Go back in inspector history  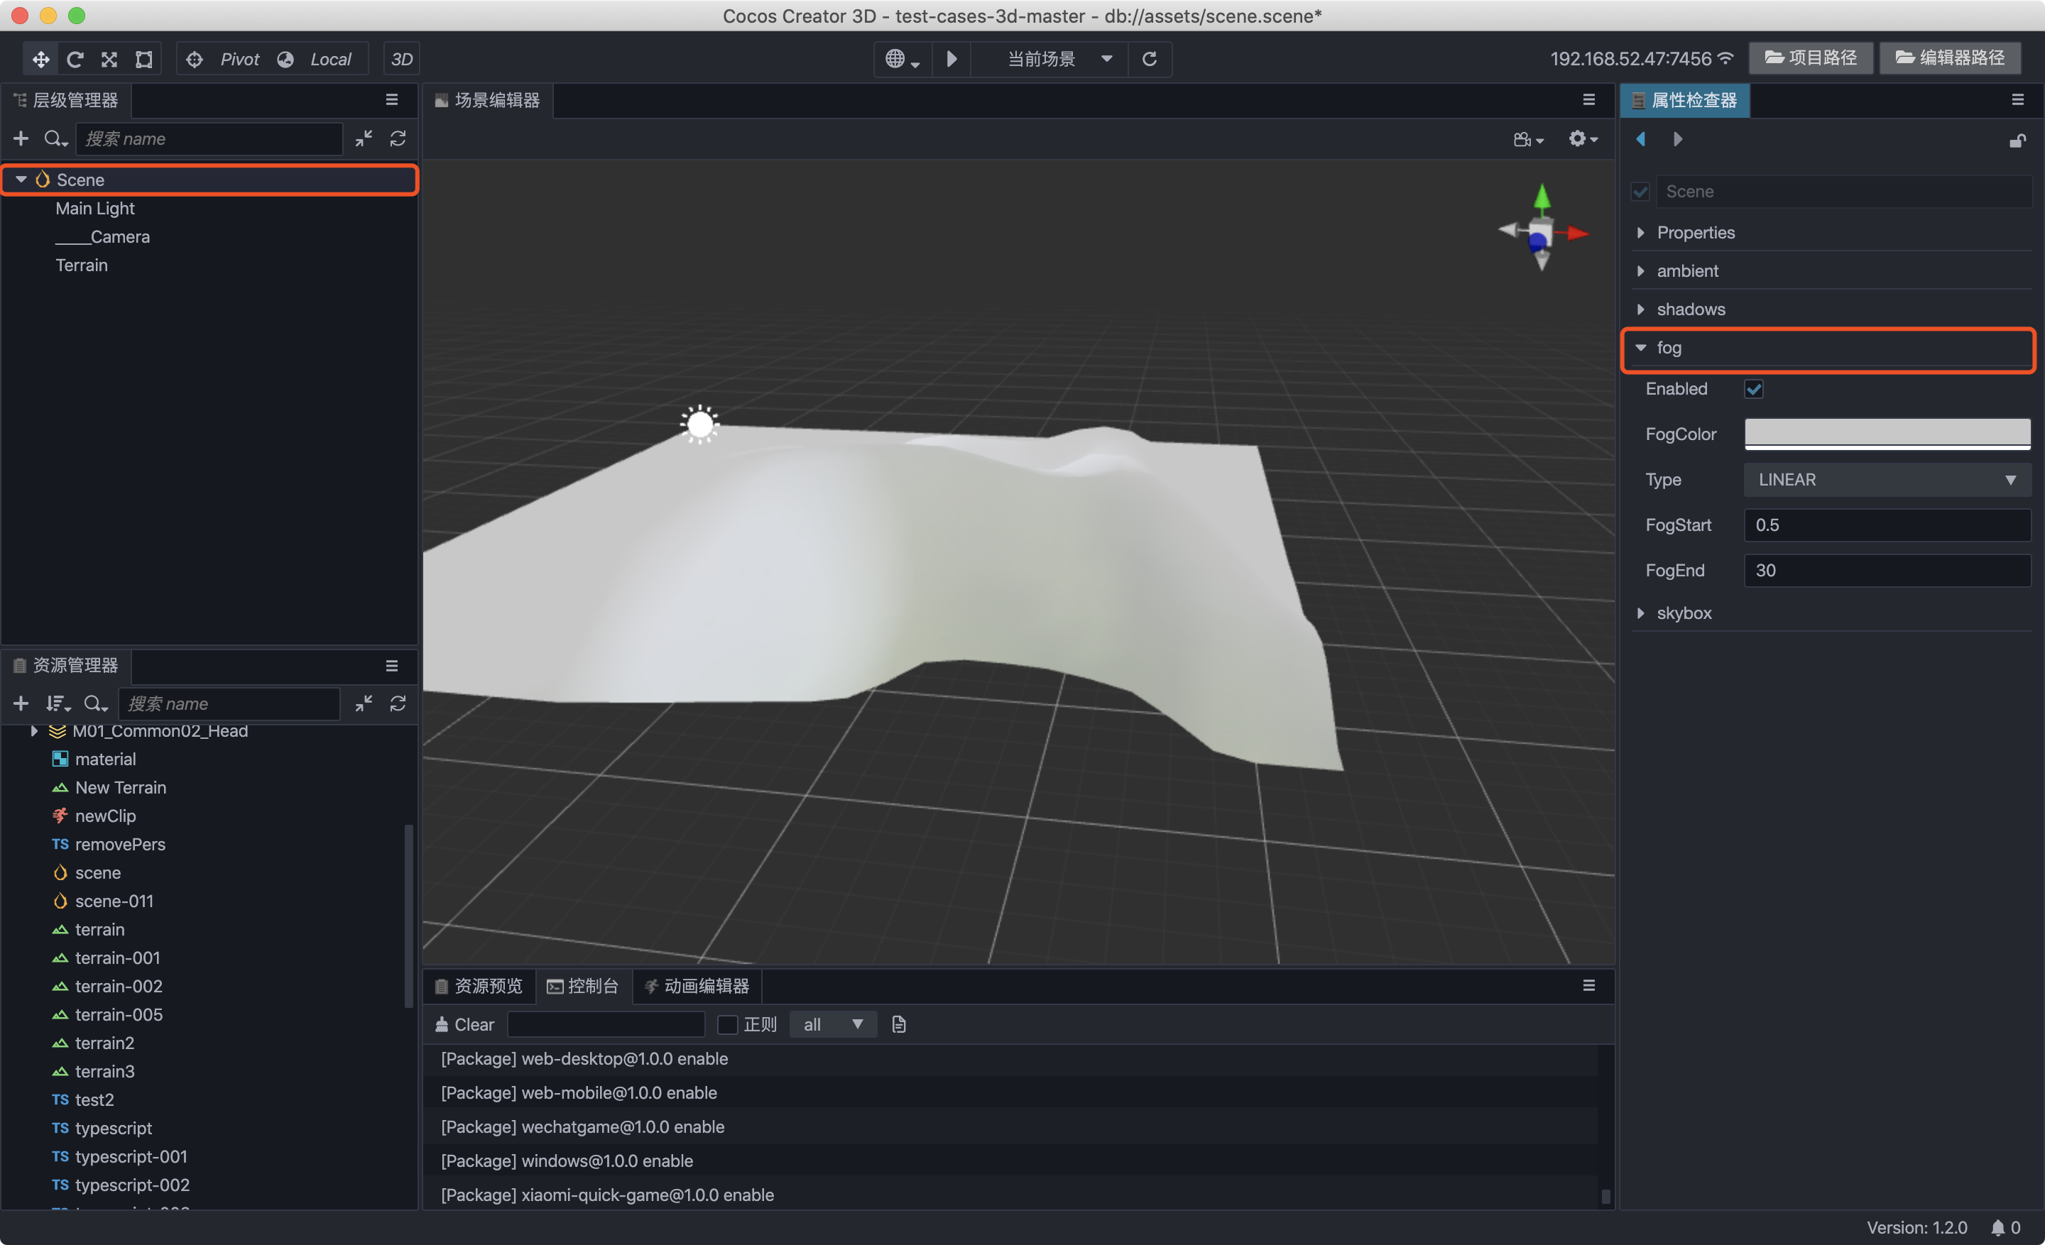coord(1641,138)
